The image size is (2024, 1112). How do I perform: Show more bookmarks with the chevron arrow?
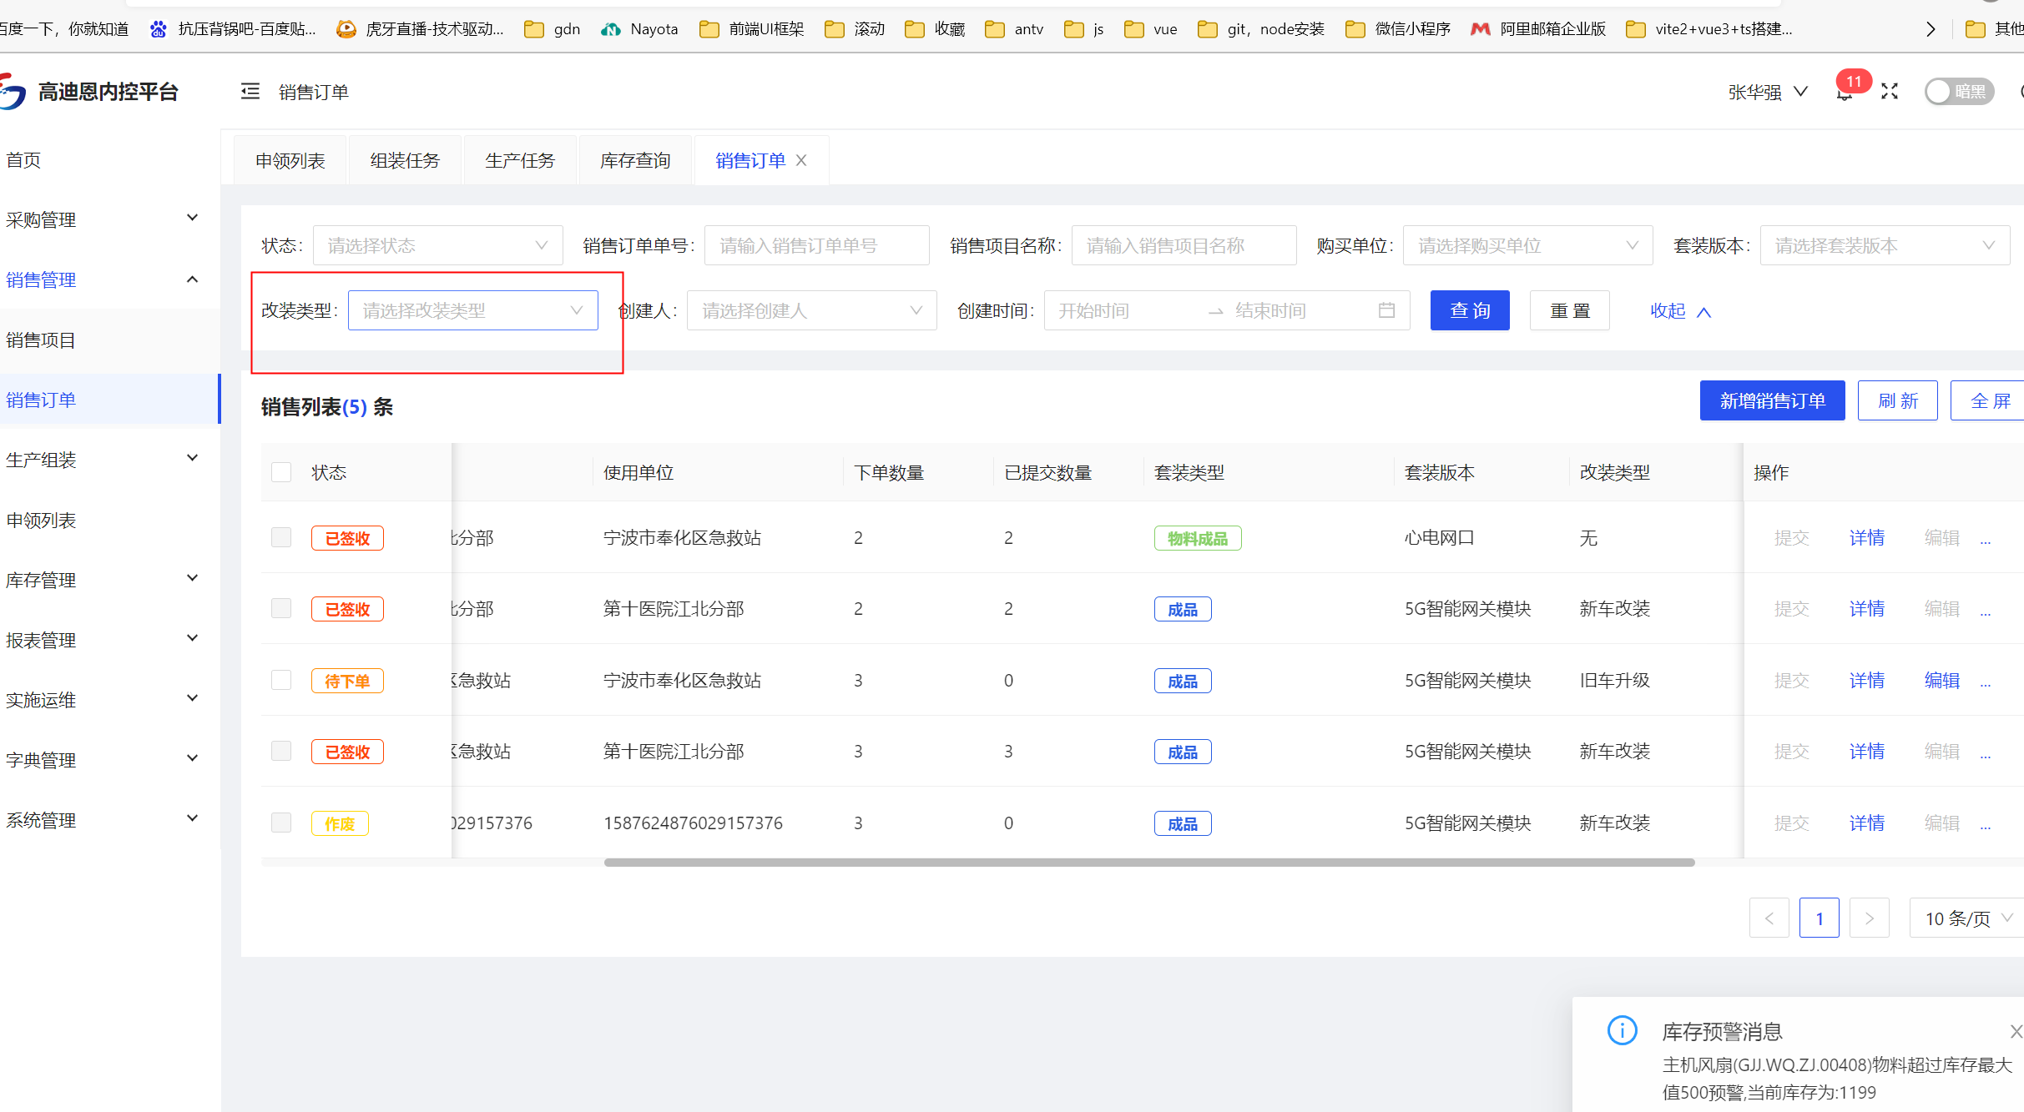click(x=1931, y=29)
